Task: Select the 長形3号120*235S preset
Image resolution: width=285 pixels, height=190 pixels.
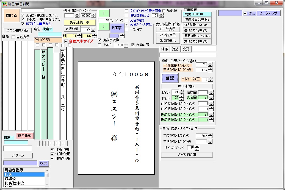Action: click(x=197, y=36)
